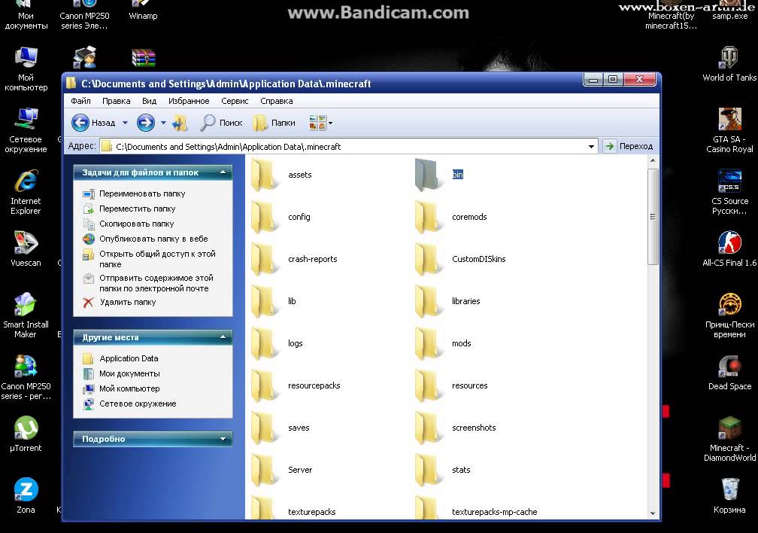Viewport: 758px width, 533px height.
Task: Select the config folder icon
Action: pos(264,217)
